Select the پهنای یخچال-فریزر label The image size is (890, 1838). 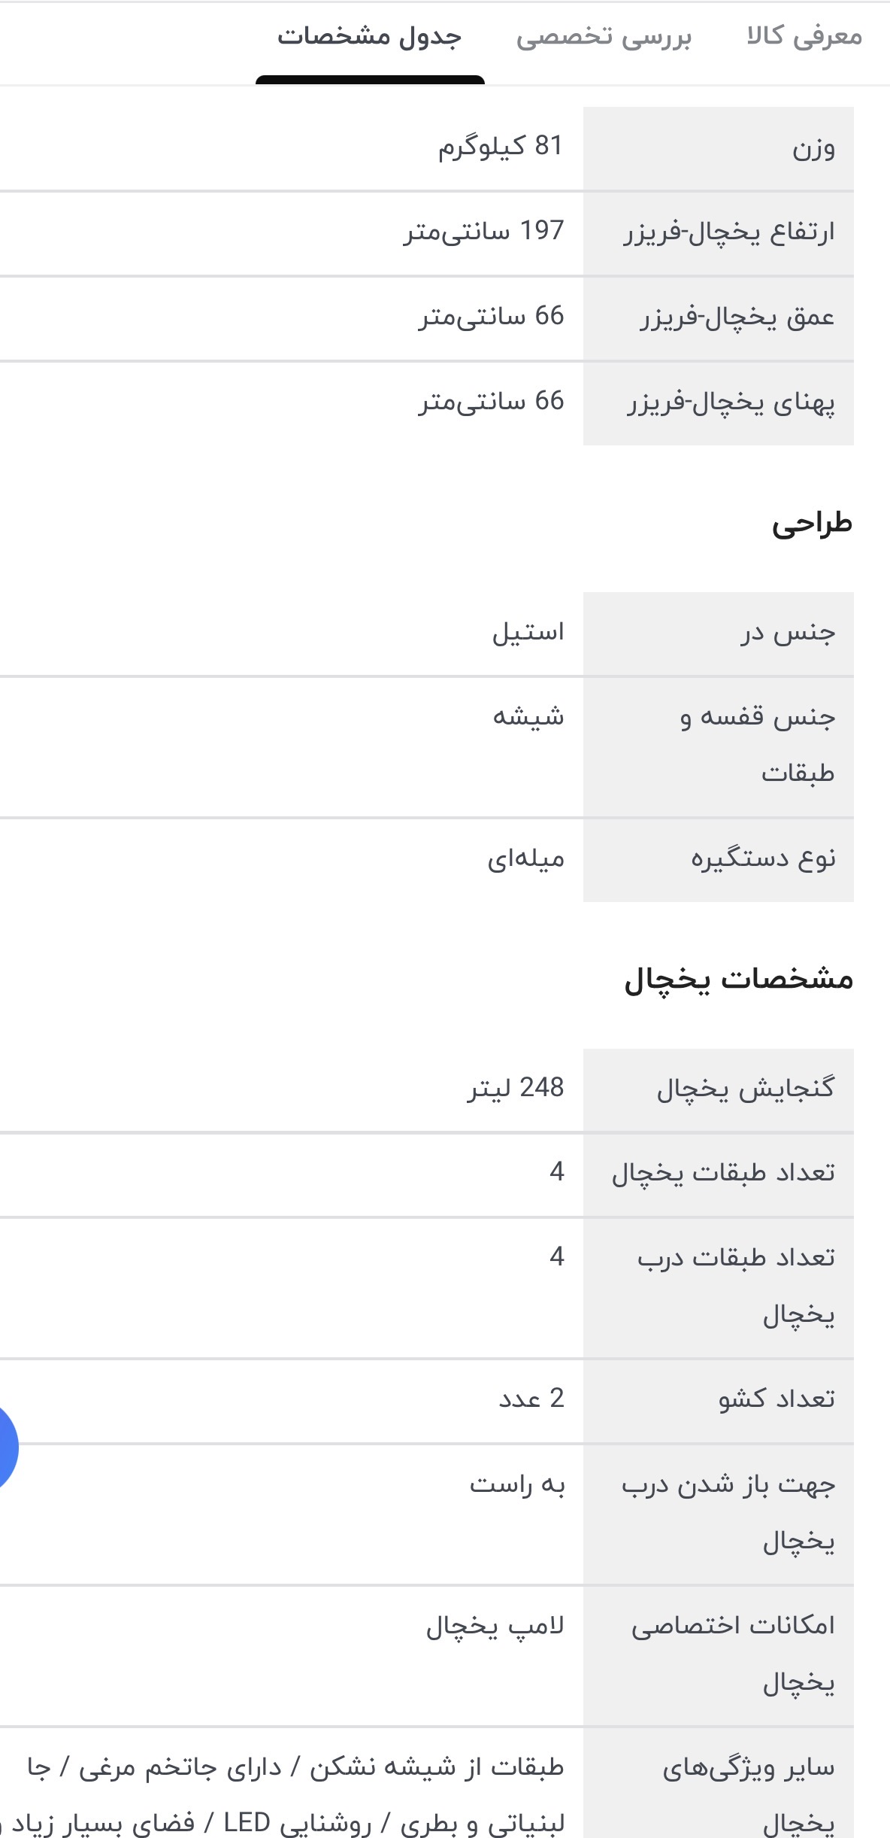(731, 403)
